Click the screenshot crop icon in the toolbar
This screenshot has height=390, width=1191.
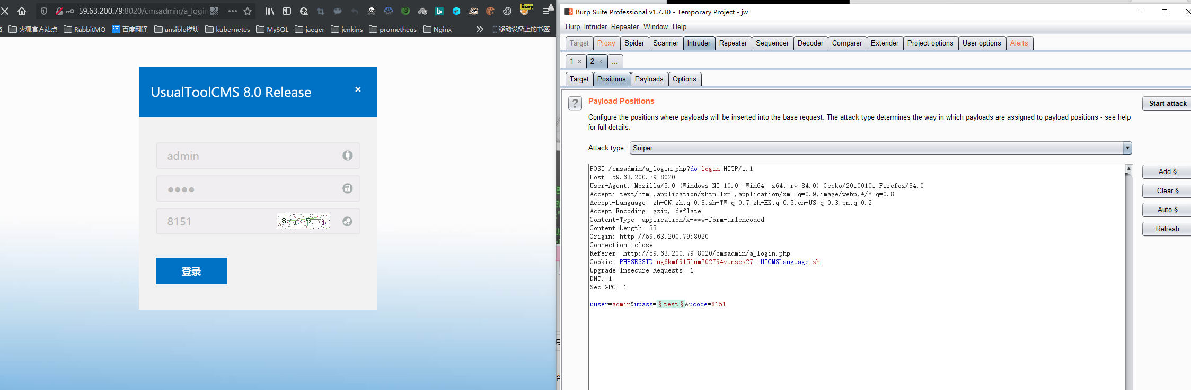tap(321, 11)
